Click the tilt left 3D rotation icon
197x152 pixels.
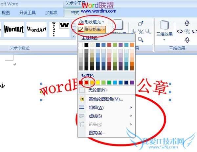pos(180,31)
